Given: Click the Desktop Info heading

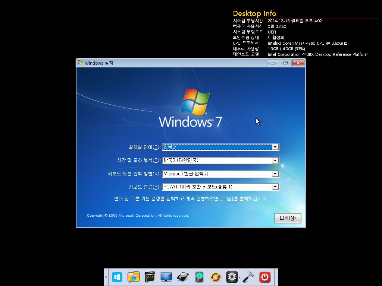Looking at the screenshot, I should point(254,13).
